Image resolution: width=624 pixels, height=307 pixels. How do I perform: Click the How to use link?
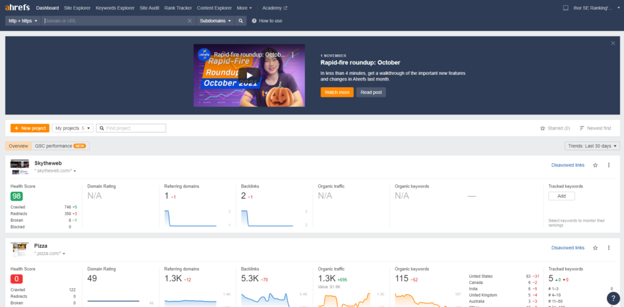pyautogui.click(x=270, y=21)
